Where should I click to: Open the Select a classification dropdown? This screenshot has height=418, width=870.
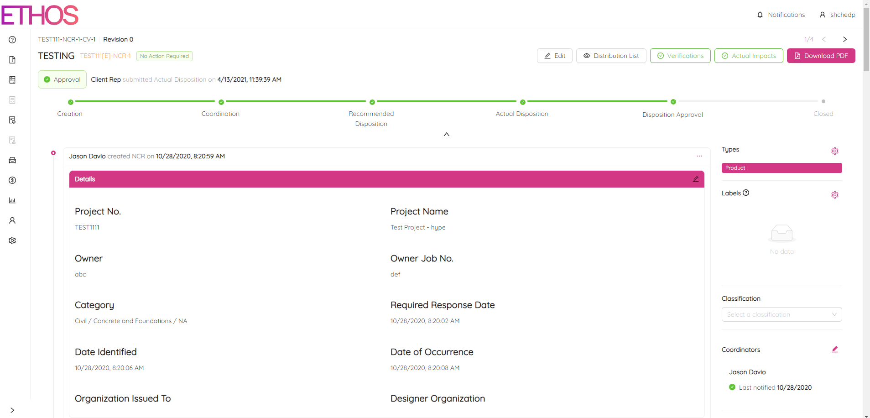781,314
